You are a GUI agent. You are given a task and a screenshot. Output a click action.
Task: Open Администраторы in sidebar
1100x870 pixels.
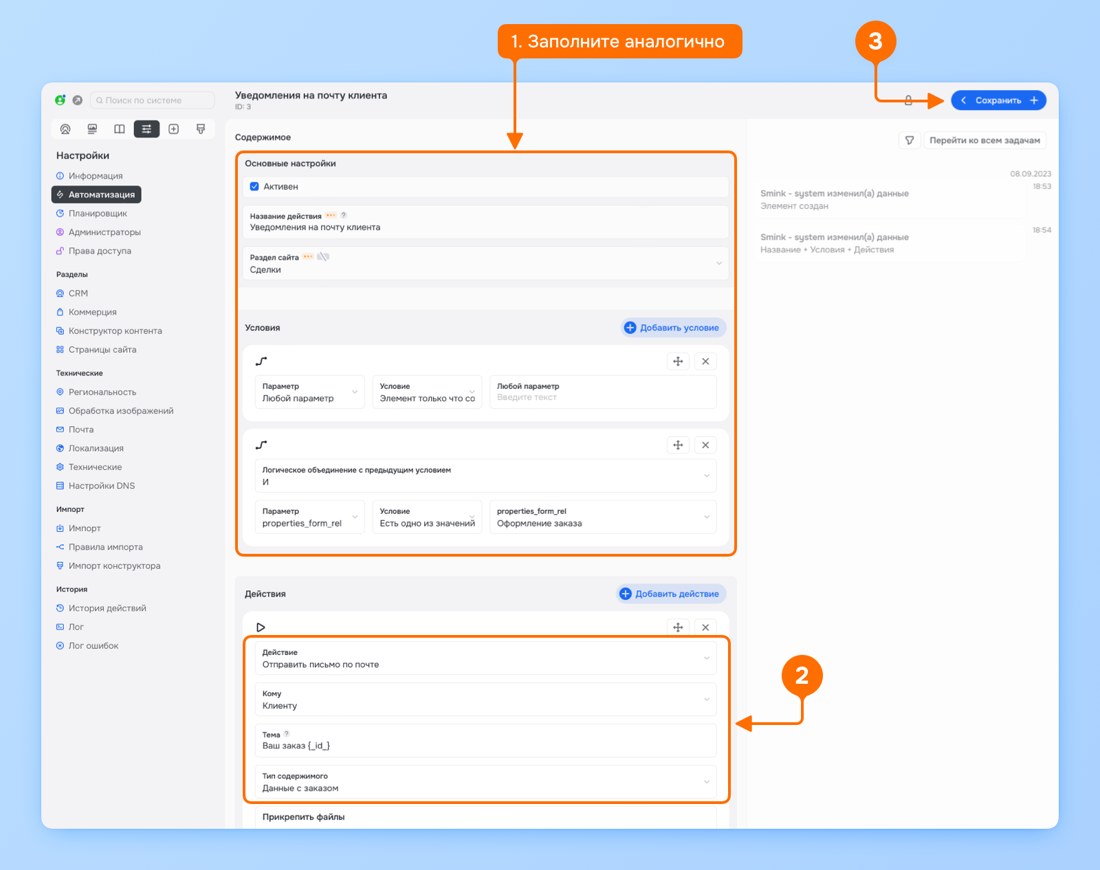[x=98, y=232]
